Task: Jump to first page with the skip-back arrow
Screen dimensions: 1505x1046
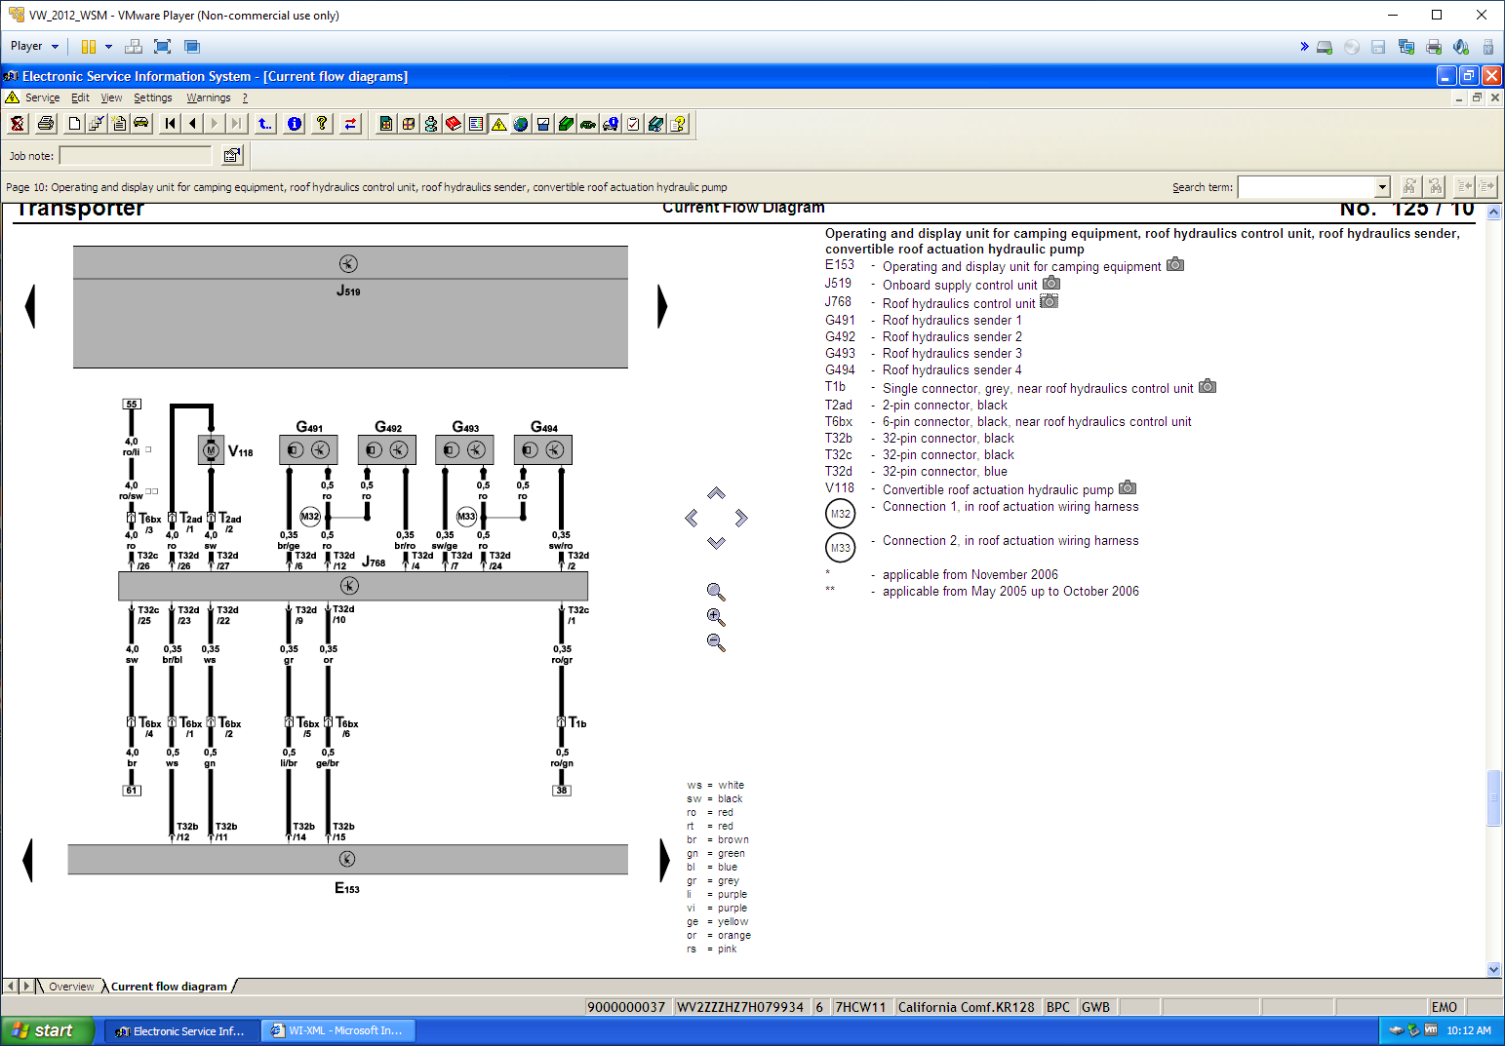Action: point(171,124)
